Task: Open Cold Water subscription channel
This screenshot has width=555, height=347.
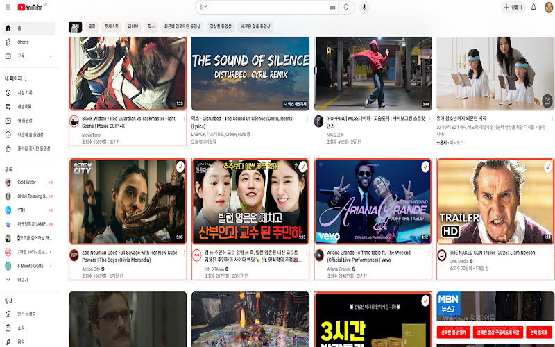Action: (x=28, y=183)
